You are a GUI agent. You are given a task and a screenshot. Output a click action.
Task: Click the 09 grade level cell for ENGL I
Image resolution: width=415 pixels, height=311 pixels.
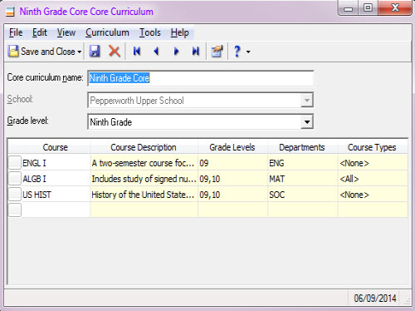232,163
